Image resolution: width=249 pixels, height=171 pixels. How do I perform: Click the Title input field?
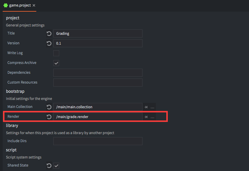click(98, 34)
